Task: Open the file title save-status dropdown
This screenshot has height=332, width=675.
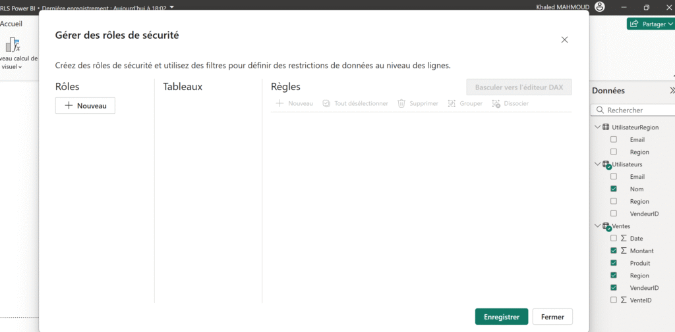Action: (172, 8)
